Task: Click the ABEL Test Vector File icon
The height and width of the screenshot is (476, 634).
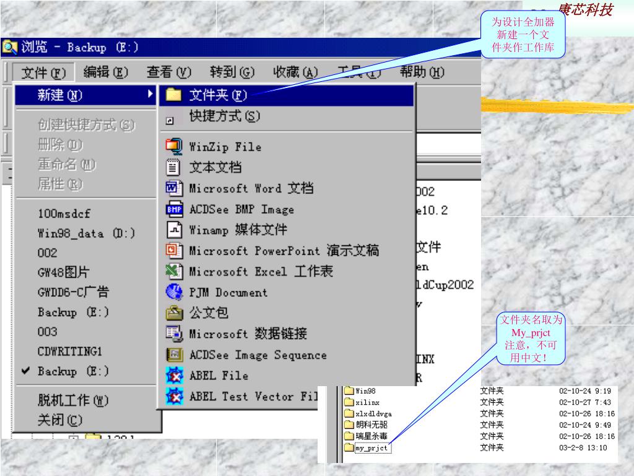Action: coord(174,396)
